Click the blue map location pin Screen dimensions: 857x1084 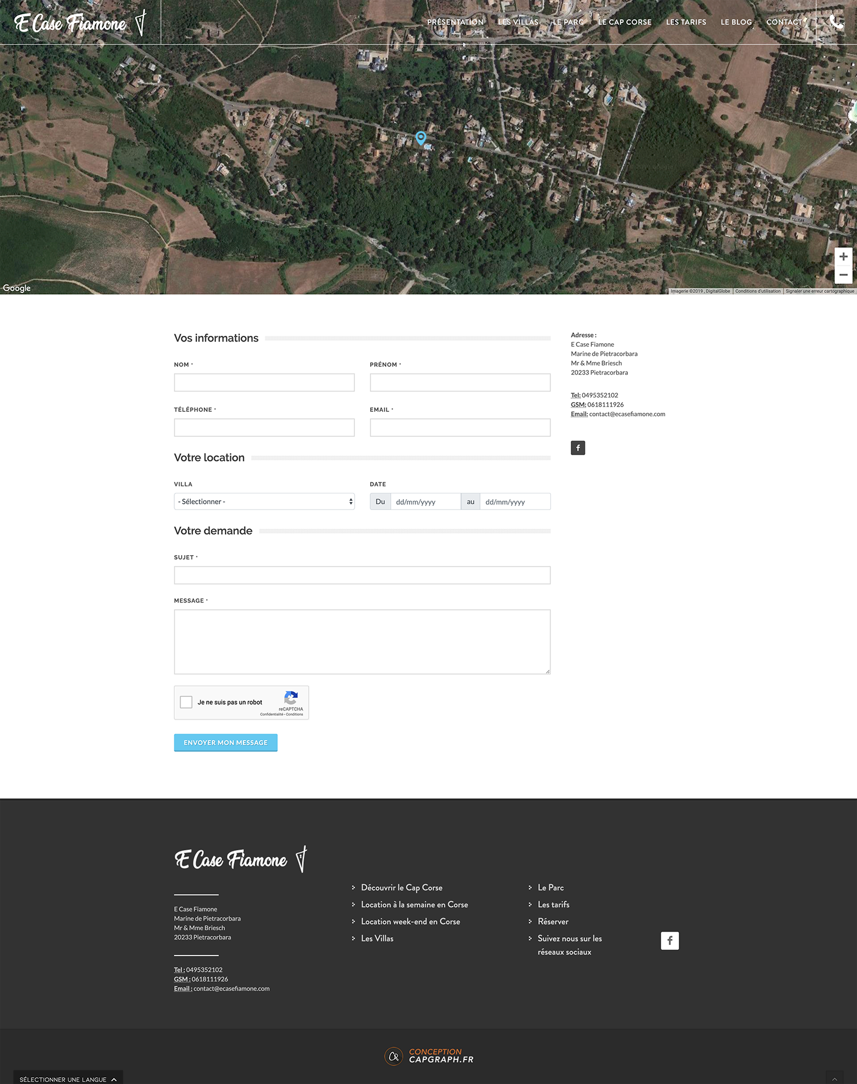(x=421, y=138)
